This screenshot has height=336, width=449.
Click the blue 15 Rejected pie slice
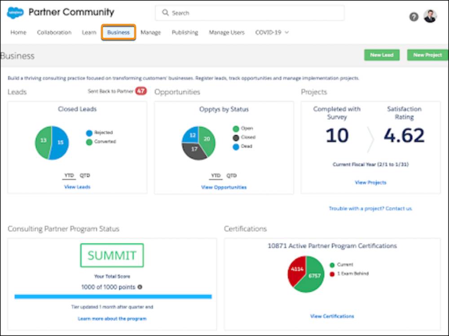[61, 142]
